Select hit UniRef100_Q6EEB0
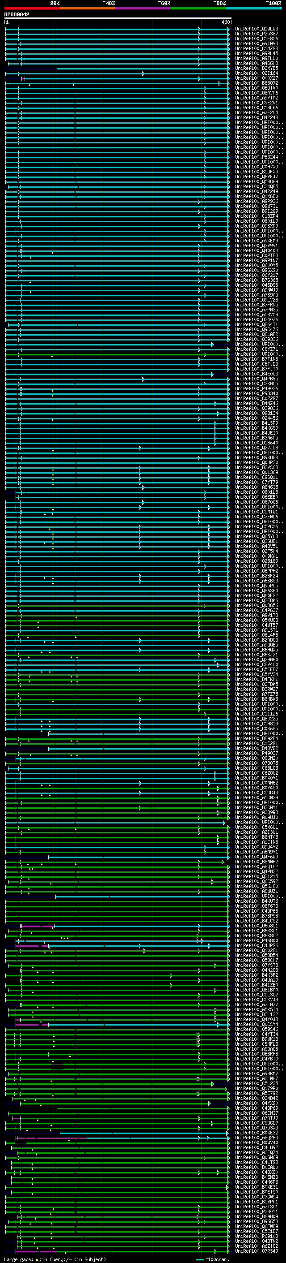Viewport: 286px width, 1263px height. (x=257, y=497)
